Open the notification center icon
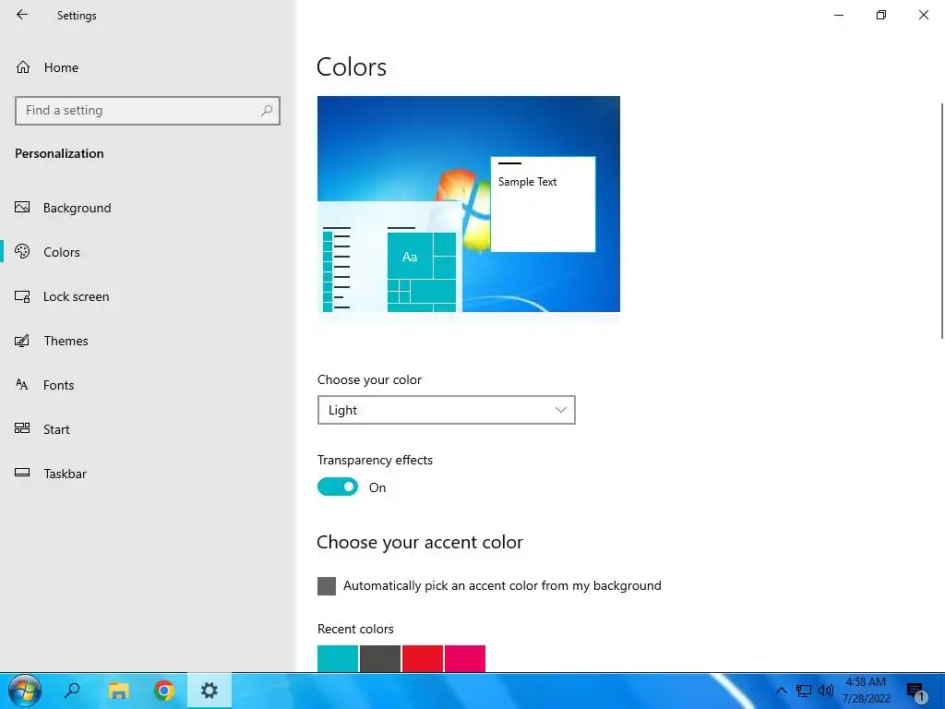The height and width of the screenshot is (709, 945). pyautogui.click(x=915, y=691)
